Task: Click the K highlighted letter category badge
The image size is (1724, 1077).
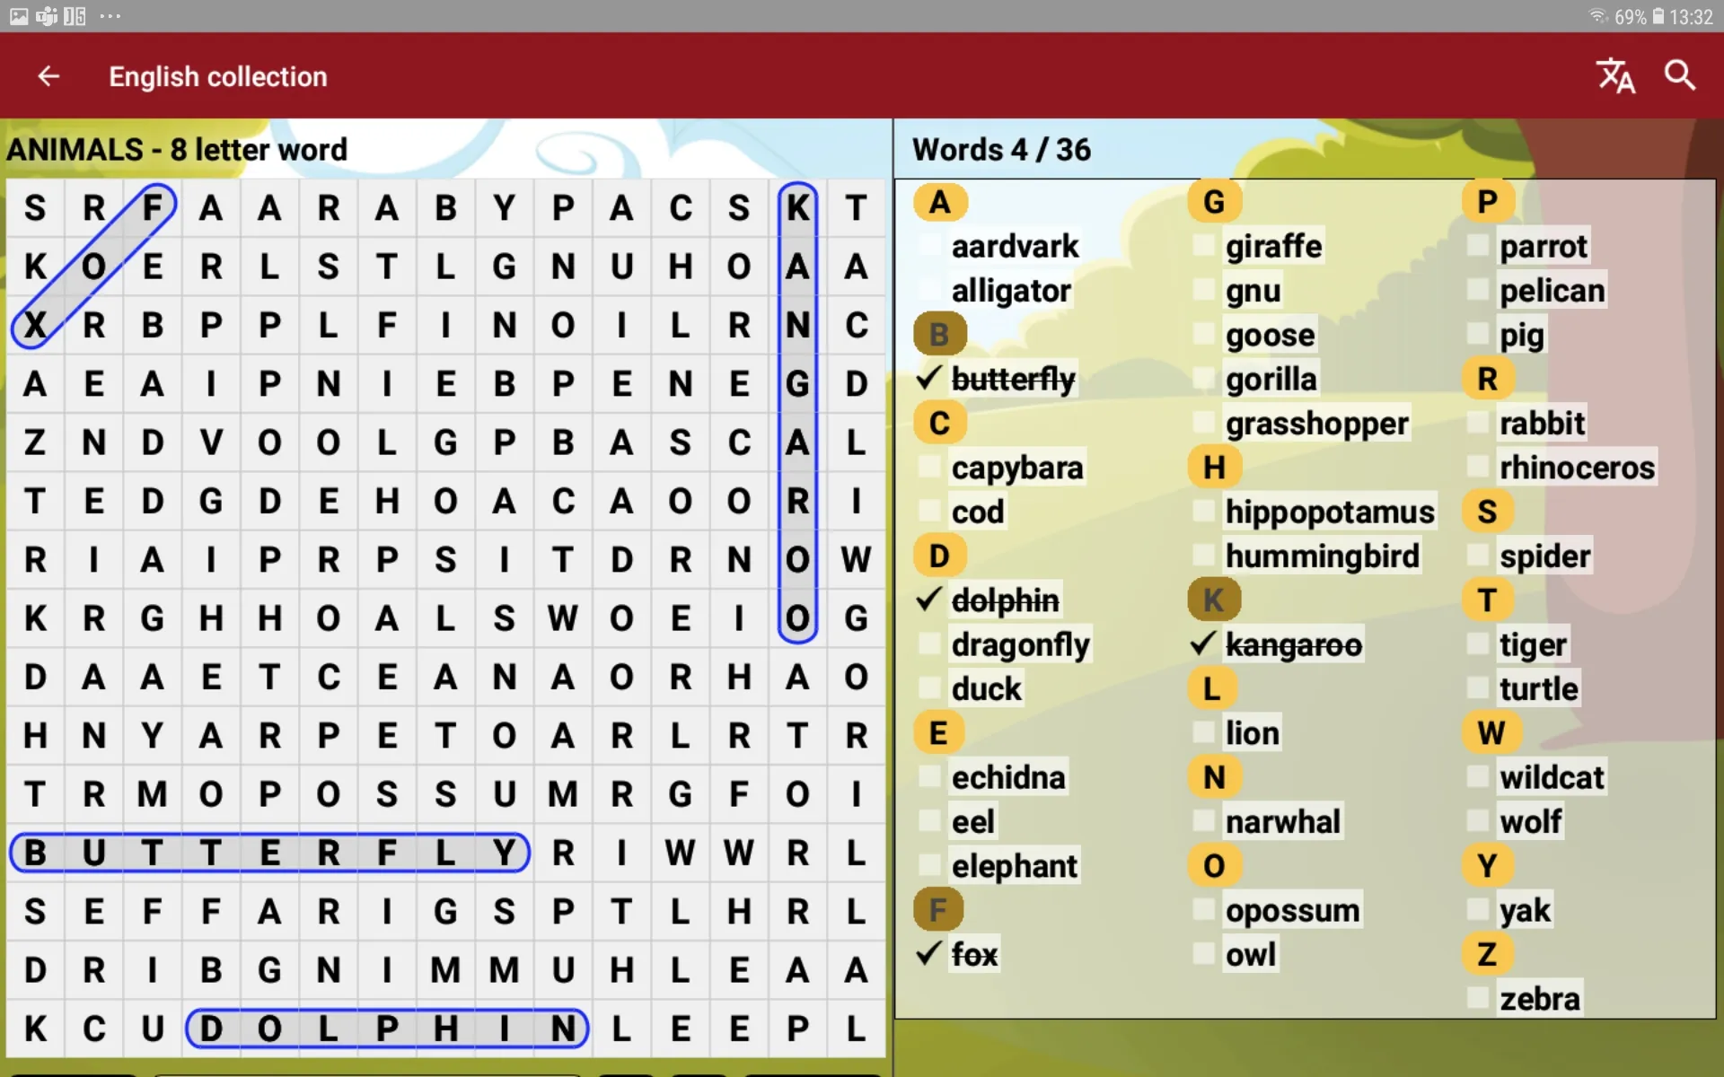Action: point(1212,600)
